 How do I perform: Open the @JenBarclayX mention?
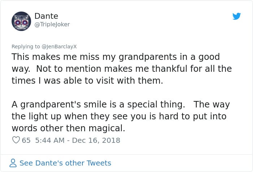[59, 47]
